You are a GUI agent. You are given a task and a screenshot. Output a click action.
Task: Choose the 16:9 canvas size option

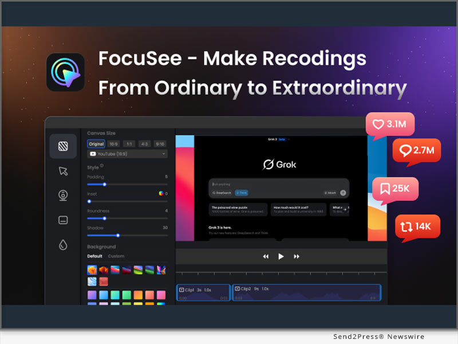click(x=114, y=143)
